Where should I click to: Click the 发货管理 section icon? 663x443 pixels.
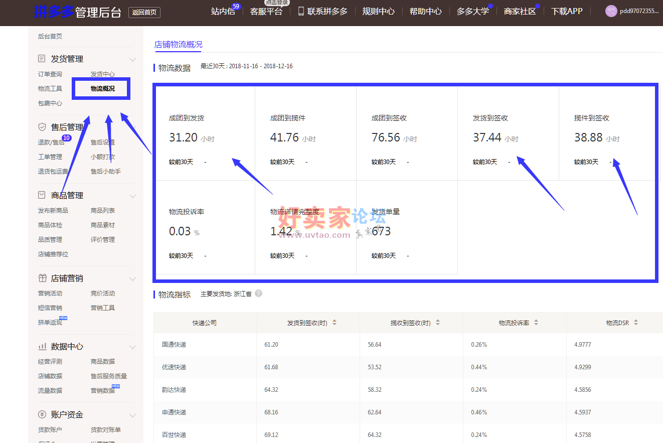coord(42,59)
